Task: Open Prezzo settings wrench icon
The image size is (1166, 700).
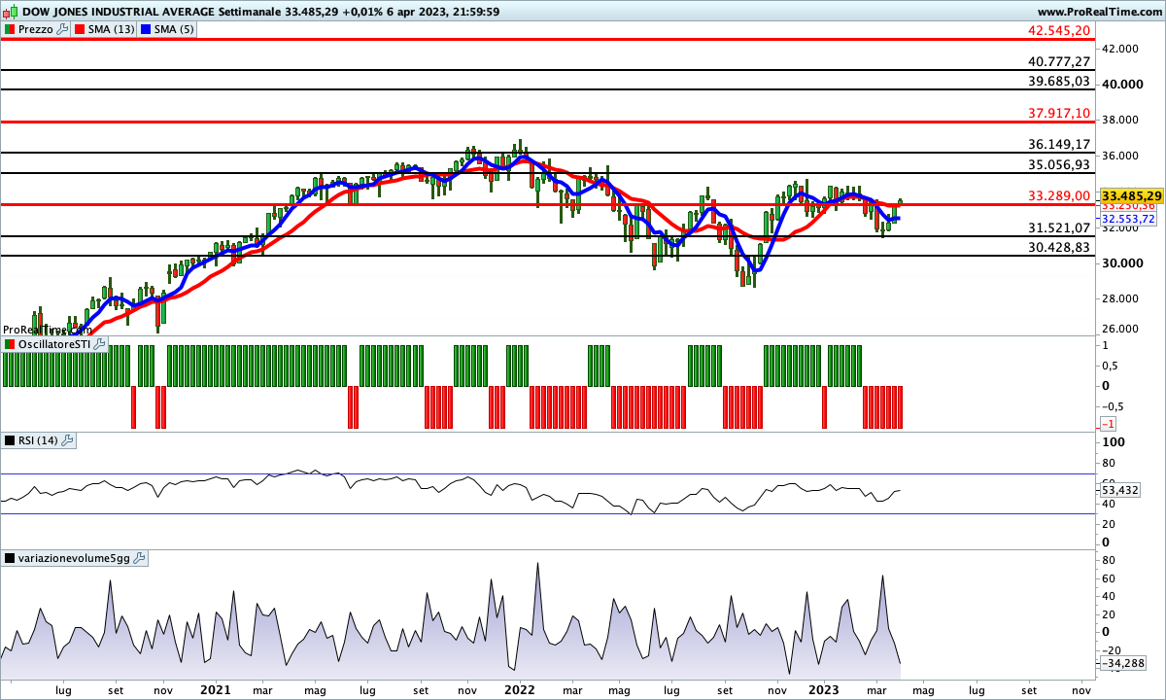Action: click(63, 29)
